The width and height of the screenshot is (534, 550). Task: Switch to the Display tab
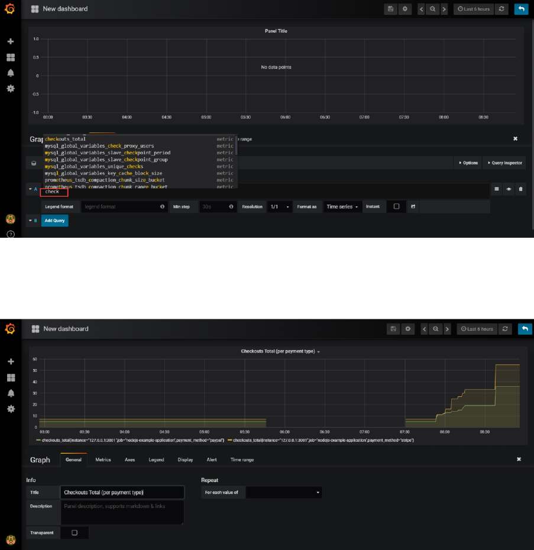(185, 460)
